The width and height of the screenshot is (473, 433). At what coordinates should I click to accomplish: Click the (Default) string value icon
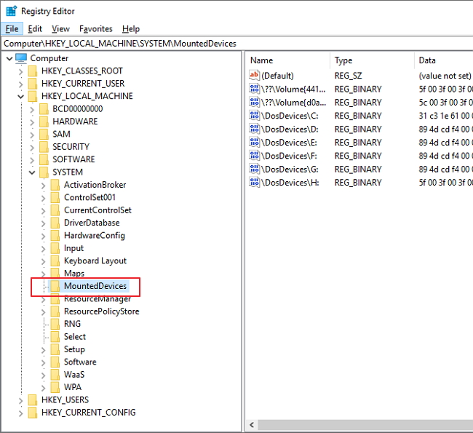254,76
